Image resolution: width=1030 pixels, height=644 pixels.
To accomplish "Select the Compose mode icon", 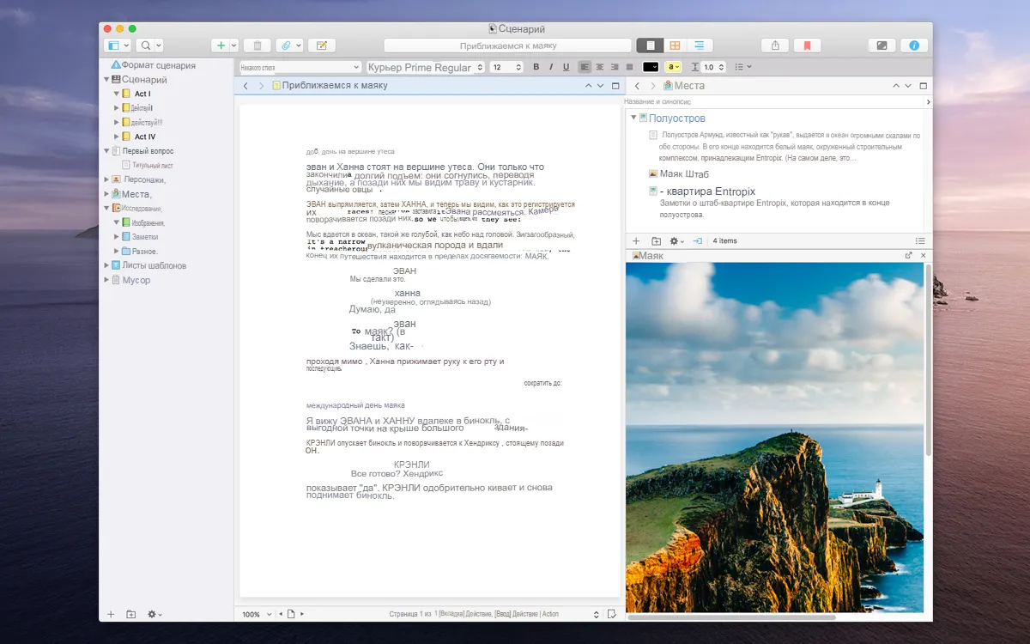I will coord(882,45).
